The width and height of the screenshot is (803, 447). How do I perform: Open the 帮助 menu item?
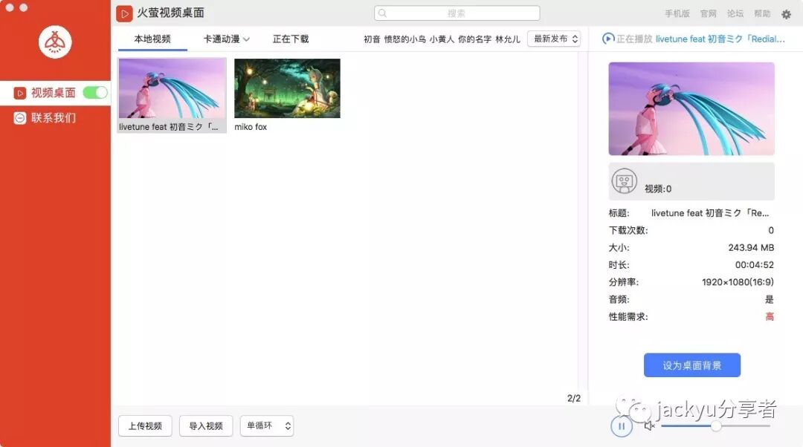pos(762,14)
